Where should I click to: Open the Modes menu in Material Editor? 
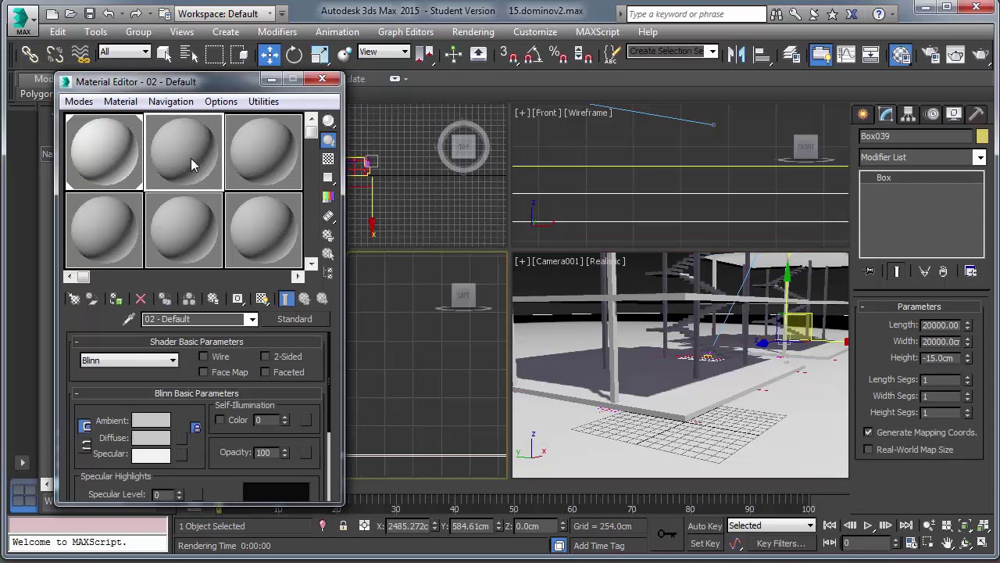click(79, 102)
